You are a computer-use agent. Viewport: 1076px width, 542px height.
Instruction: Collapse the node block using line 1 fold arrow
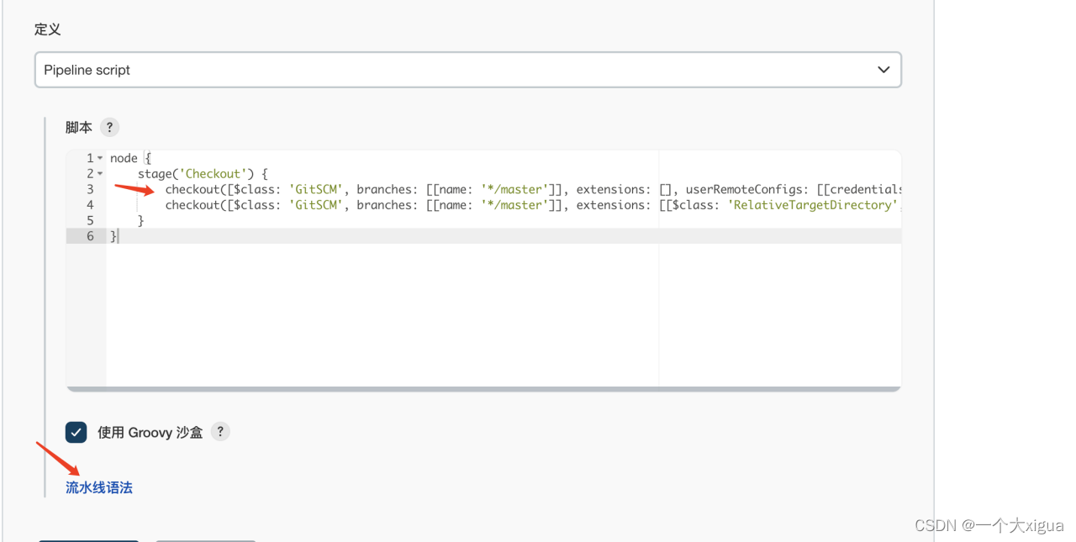[99, 157]
